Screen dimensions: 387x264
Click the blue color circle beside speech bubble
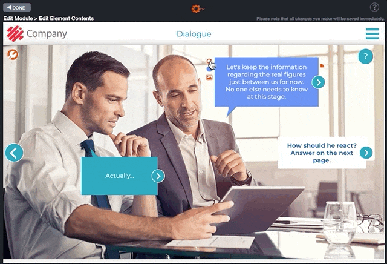209,69
